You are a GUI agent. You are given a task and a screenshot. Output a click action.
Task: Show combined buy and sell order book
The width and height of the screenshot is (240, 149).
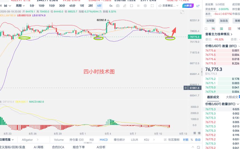pos(213,29)
